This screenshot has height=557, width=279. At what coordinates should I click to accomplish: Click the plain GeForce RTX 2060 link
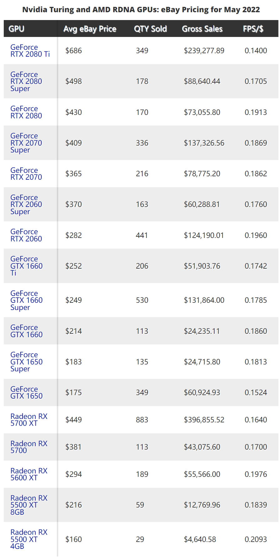pos(26,235)
